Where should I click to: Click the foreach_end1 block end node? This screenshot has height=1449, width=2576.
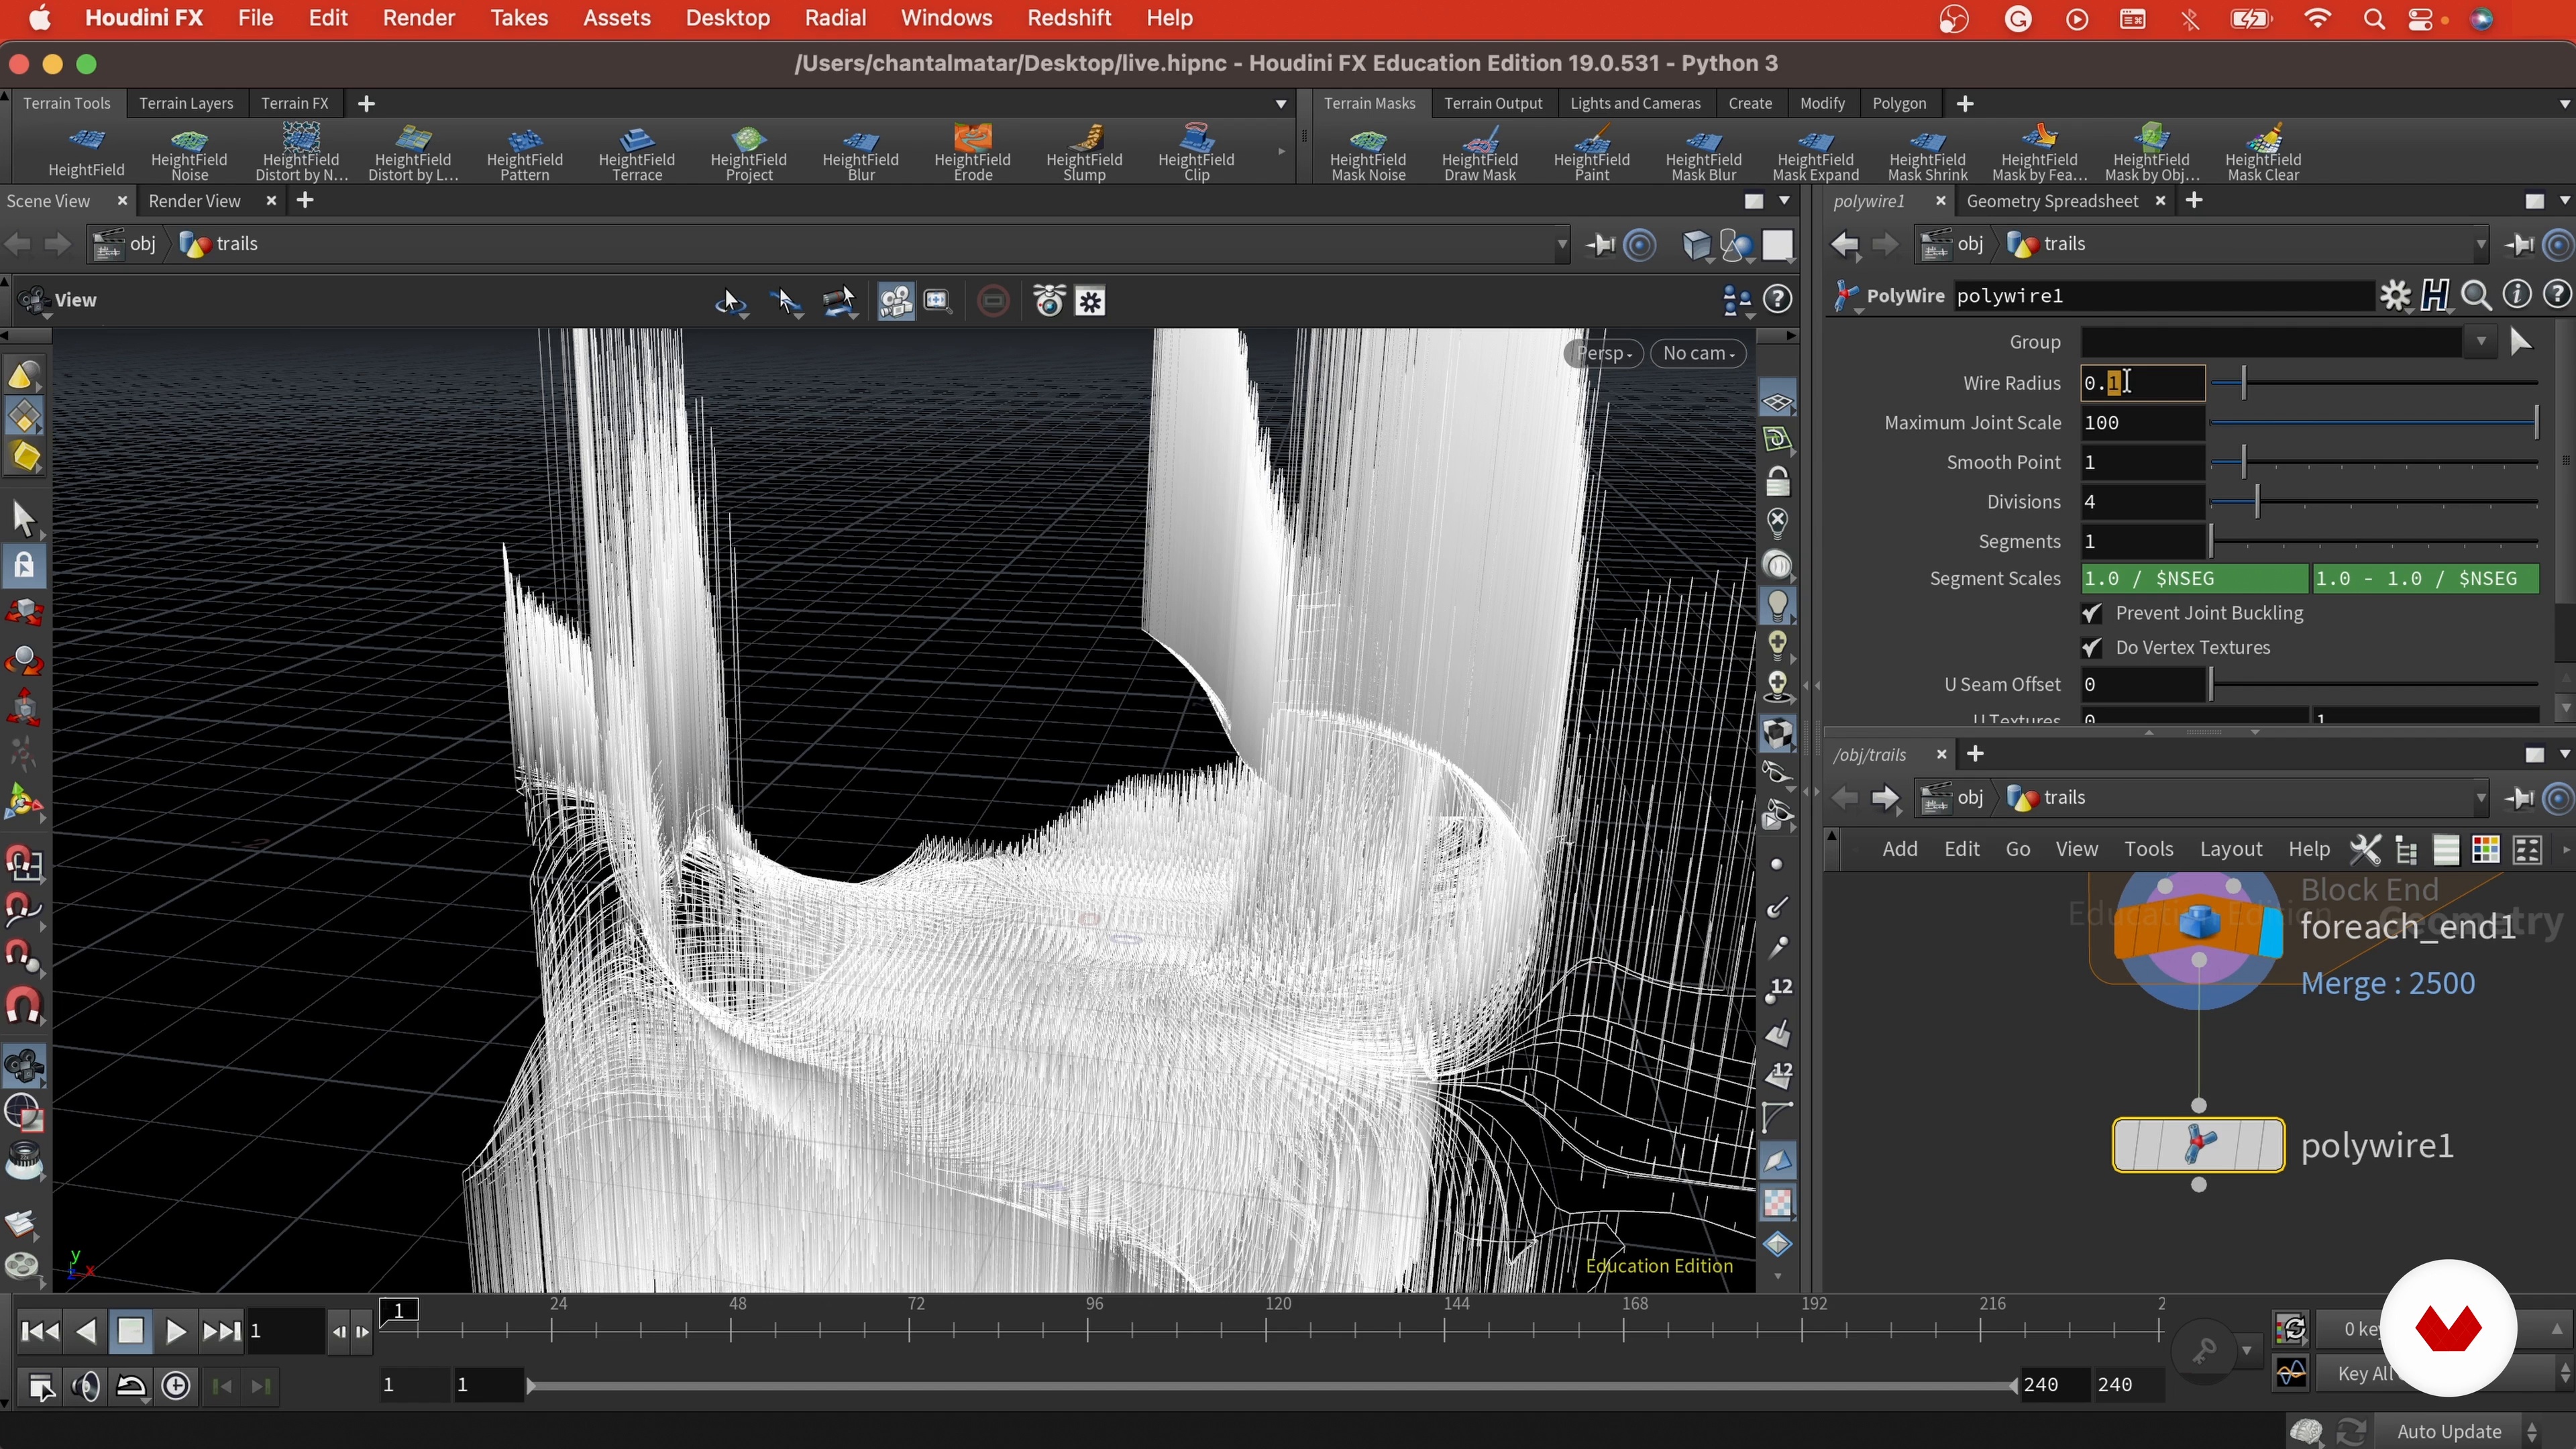(x=2198, y=926)
